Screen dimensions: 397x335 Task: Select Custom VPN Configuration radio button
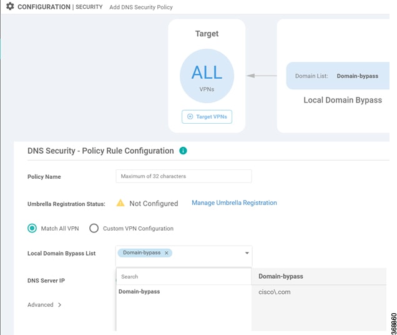[x=94, y=228]
